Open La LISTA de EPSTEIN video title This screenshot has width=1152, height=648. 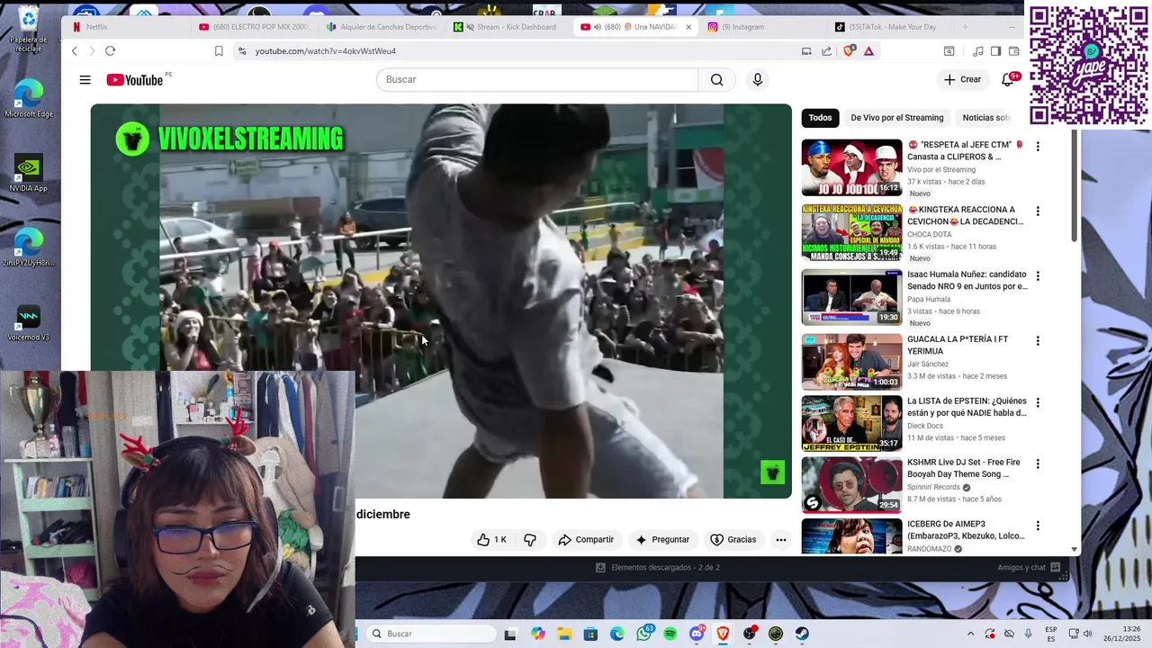click(967, 407)
